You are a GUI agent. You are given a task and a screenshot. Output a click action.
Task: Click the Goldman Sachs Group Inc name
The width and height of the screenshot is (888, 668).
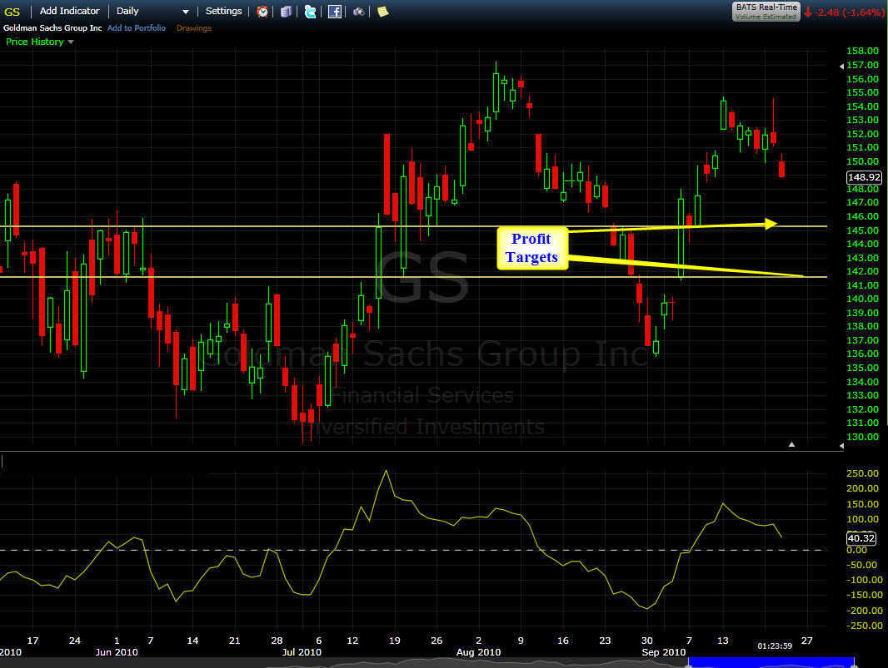(x=52, y=27)
